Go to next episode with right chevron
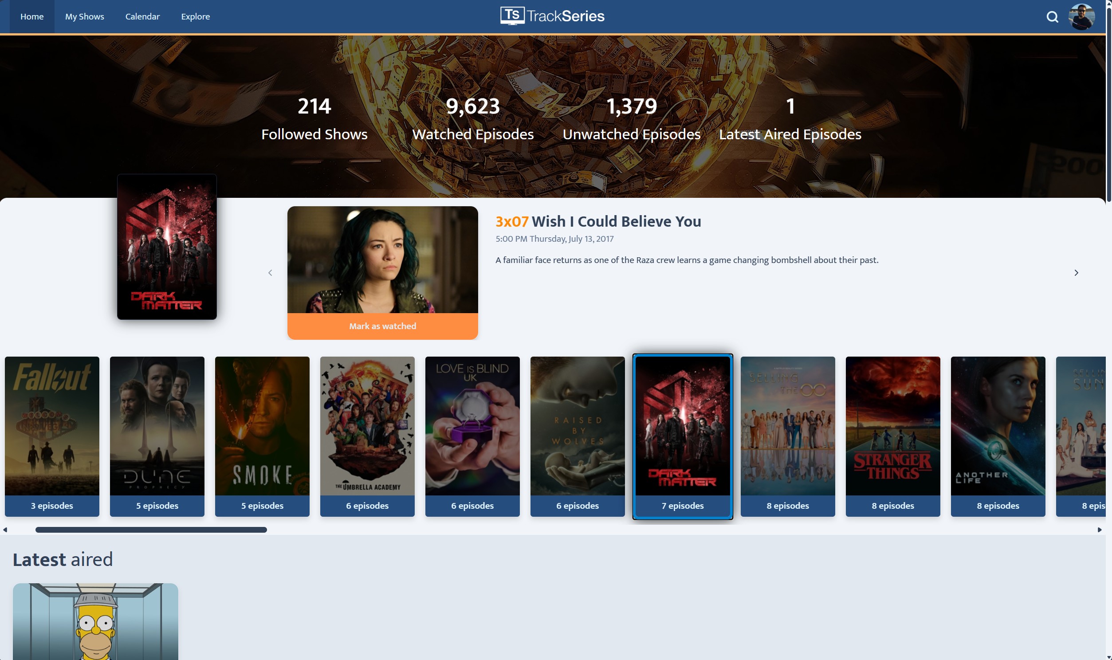This screenshot has width=1112, height=660. 1076,273
